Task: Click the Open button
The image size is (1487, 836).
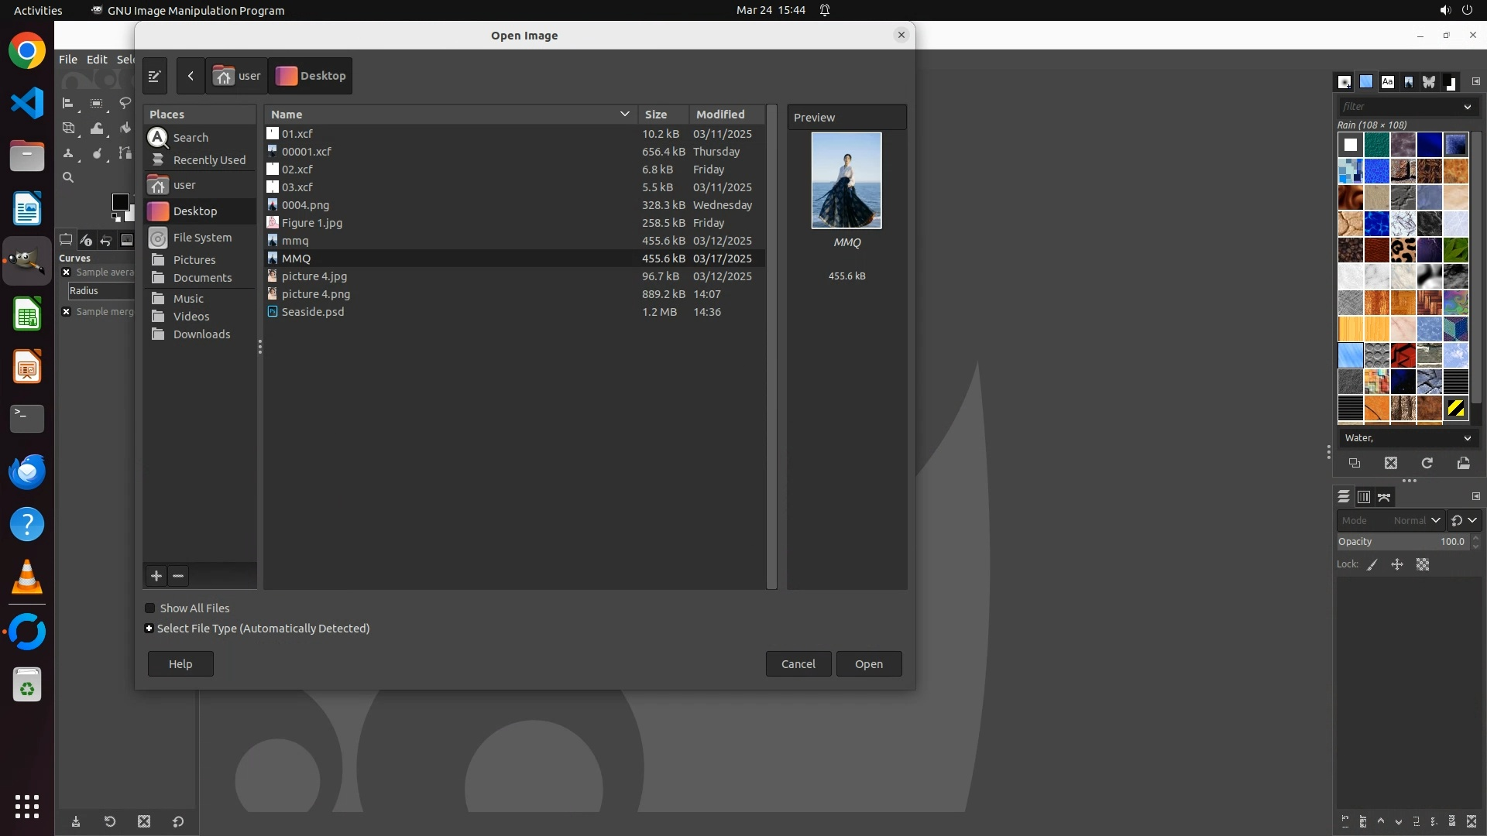Action: [868, 664]
